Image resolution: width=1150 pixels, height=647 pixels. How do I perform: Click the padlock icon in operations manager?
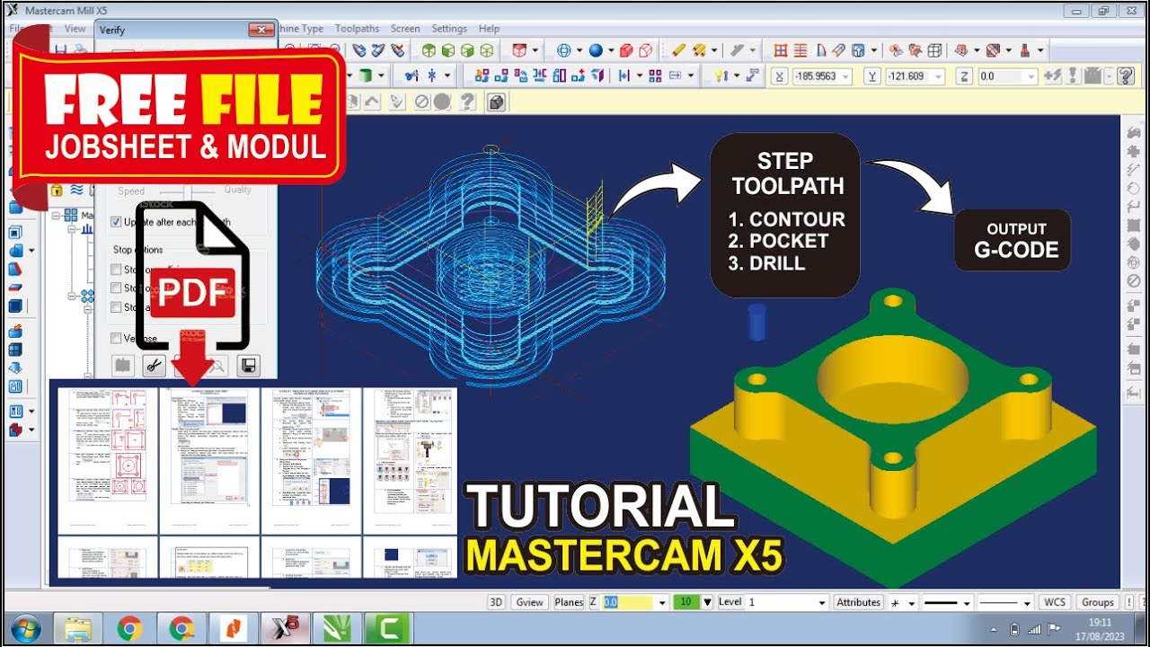57,190
